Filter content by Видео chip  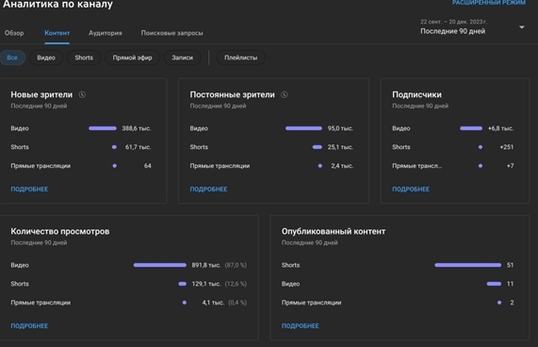[x=46, y=58]
